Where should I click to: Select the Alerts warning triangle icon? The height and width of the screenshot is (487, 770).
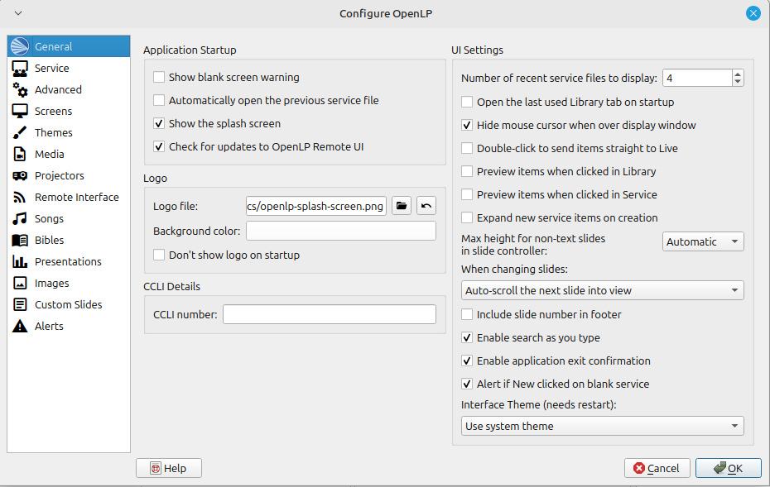pos(21,327)
